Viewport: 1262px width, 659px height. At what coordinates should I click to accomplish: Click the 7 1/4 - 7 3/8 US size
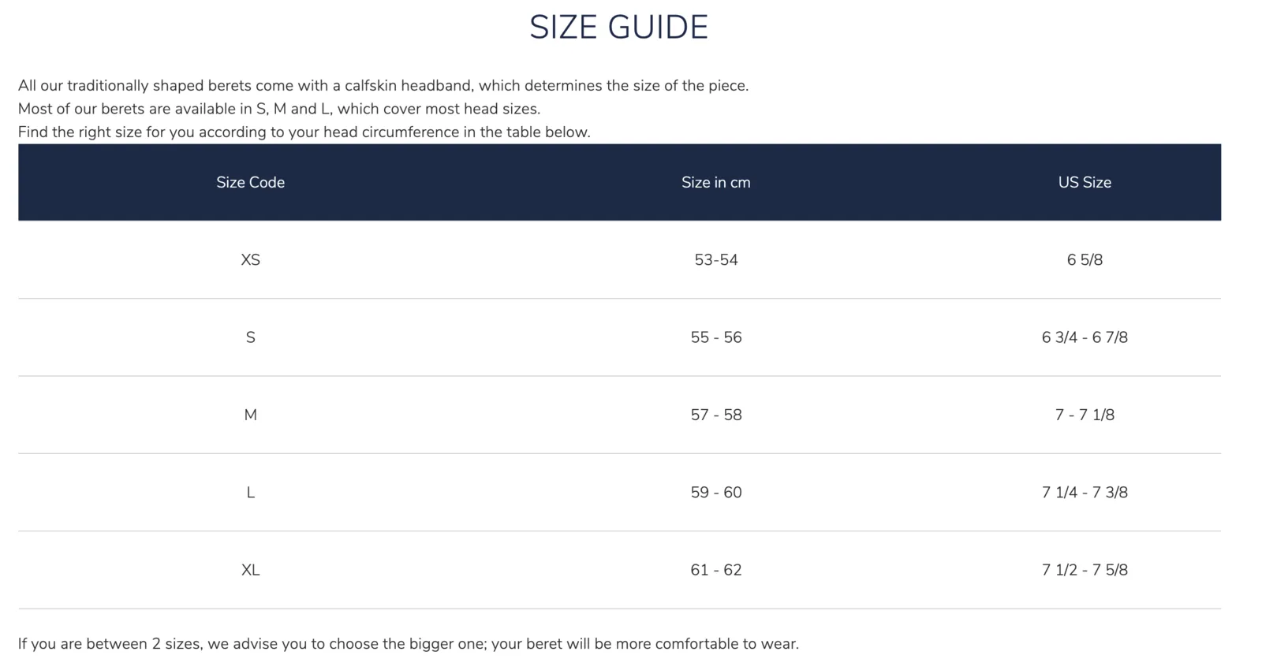(1085, 493)
